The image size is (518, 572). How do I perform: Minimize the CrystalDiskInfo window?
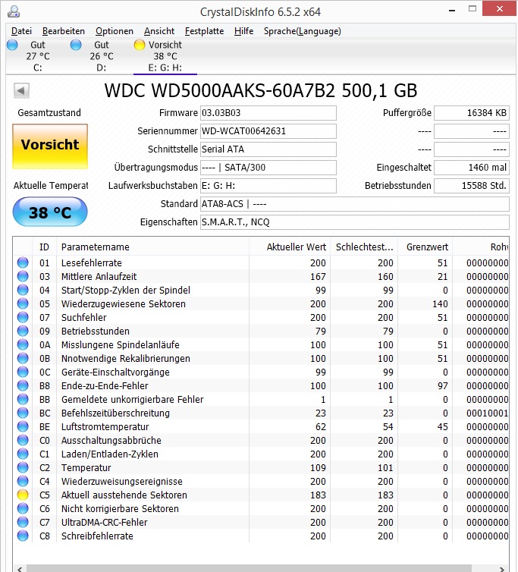pos(452,10)
